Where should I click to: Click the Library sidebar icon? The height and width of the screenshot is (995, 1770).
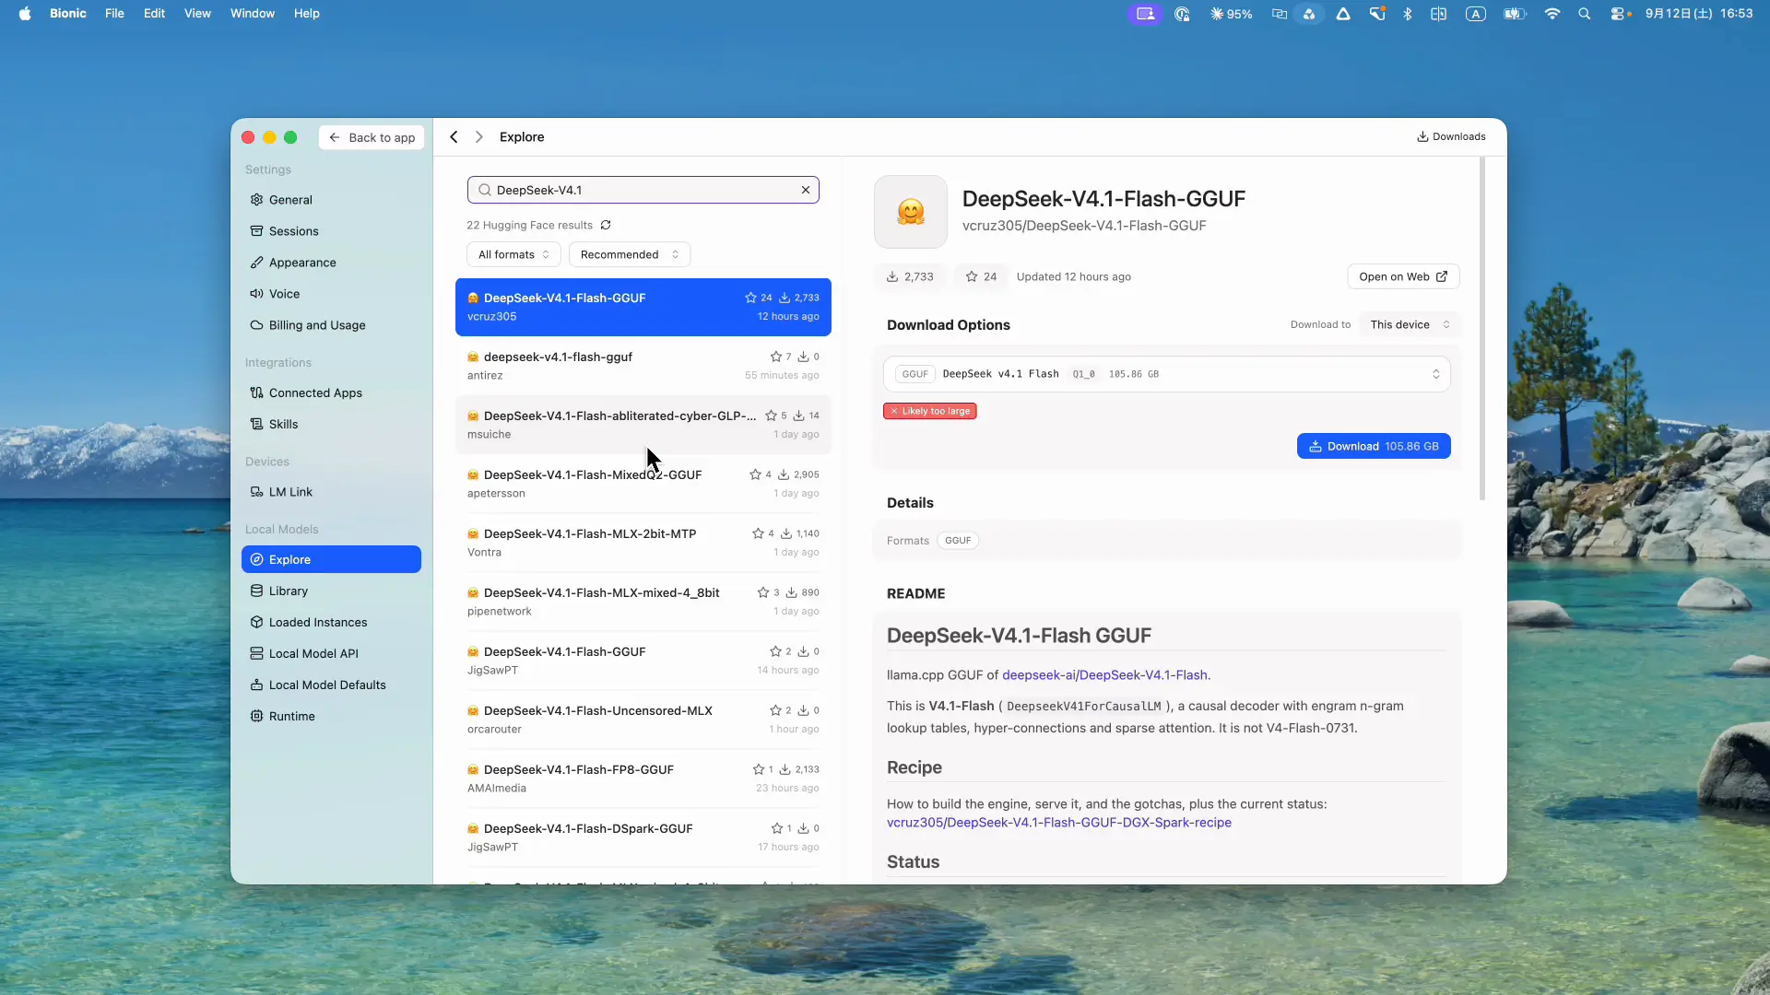(256, 591)
